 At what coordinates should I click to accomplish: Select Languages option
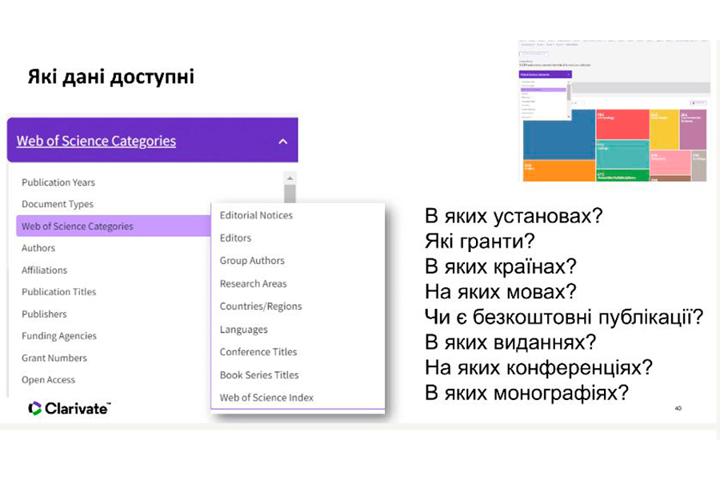pyautogui.click(x=243, y=330)
